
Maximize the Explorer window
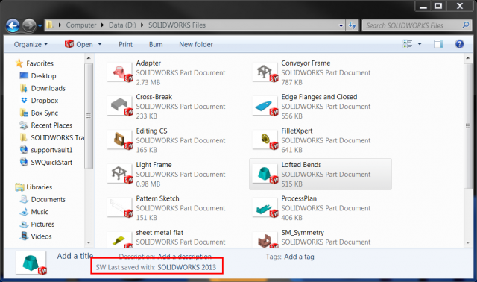438,6
